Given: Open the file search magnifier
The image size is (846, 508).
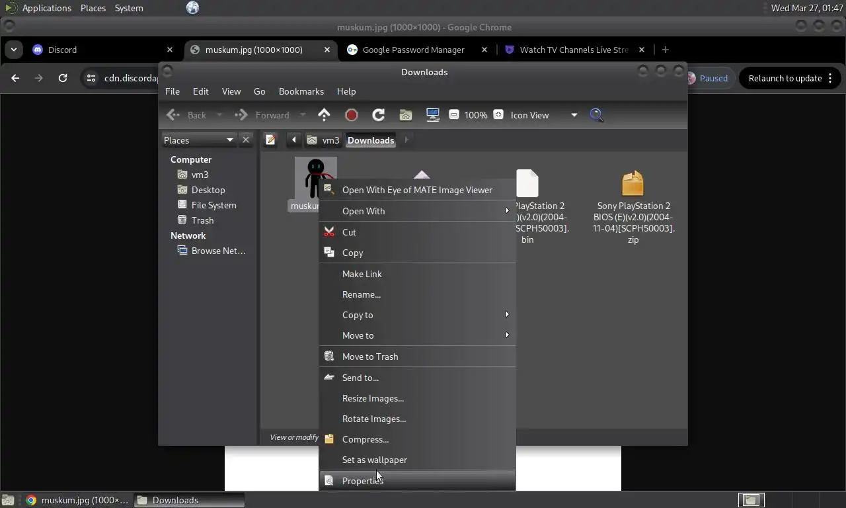Looking at the screenshot, I should pos(597,115).
